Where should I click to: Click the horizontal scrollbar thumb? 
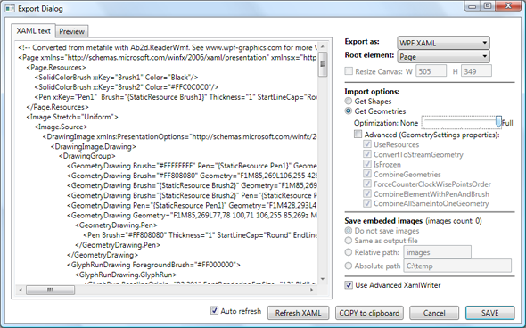click(50, 290)
